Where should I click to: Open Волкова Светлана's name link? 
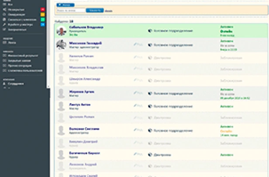point(84,129)
